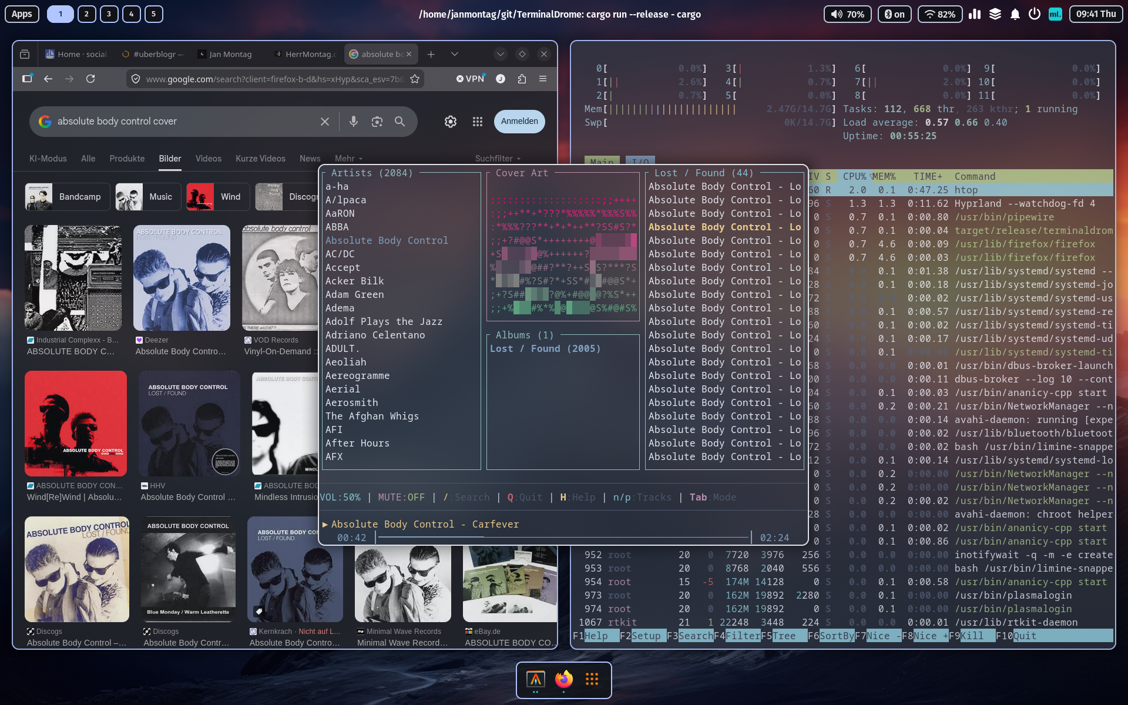The height and width of the screenshot is (705, 1128).
Task: Clear the Google search query
Action: click(325, 121)
